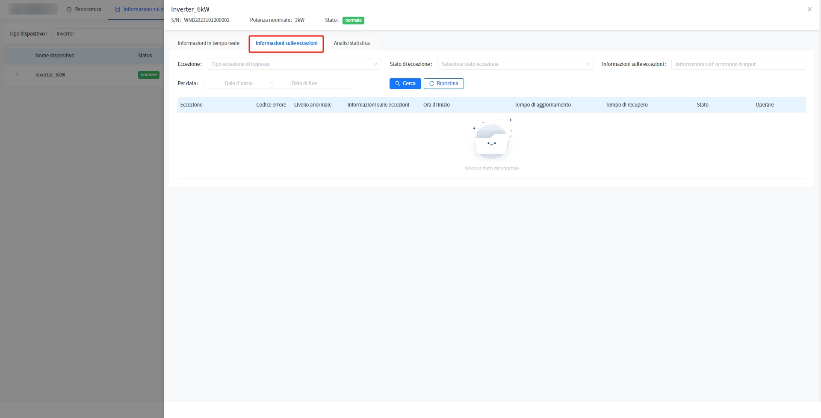Open the Eccezione type dropdown
This screenshot has height=418, width=821.
(x=294, y=64)
